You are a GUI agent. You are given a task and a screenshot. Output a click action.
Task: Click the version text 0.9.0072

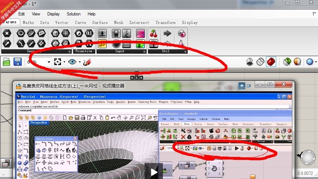click(x=305, y=173)
